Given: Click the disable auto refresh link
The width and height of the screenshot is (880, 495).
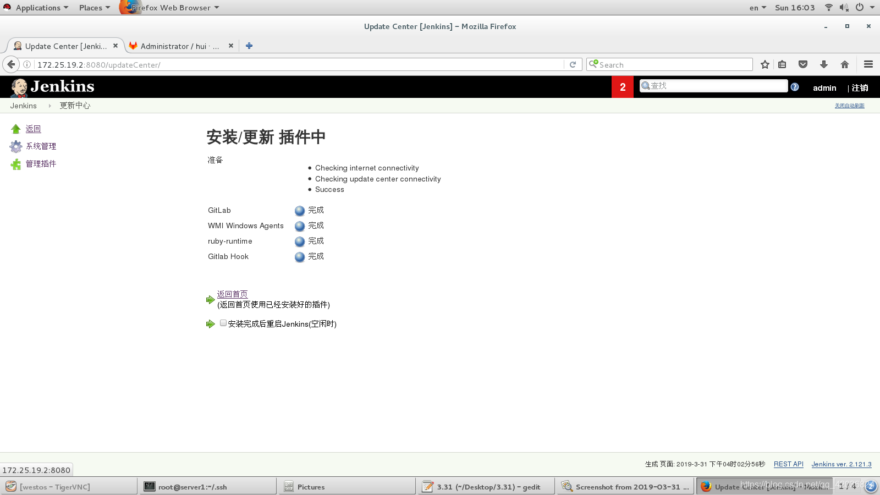Looking at the screenshot, I should [849, 106].
